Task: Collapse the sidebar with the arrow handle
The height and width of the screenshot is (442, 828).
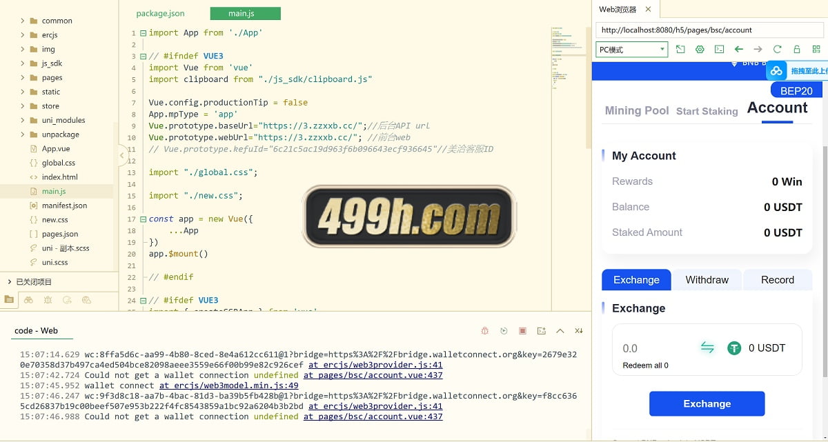Action: pyautogui.click(x=122, y=156)
